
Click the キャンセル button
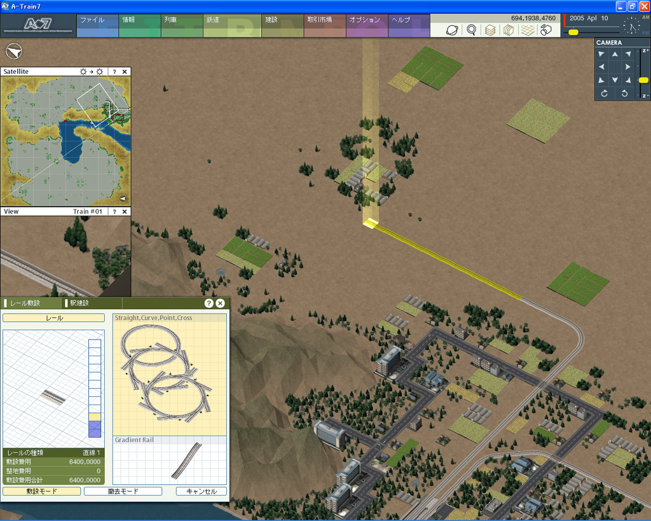point(202,491)
